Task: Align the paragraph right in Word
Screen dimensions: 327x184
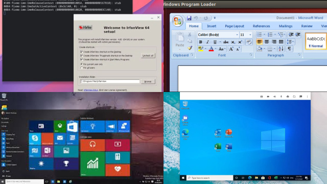Action: pyautogui.click(x=274, y=42)
